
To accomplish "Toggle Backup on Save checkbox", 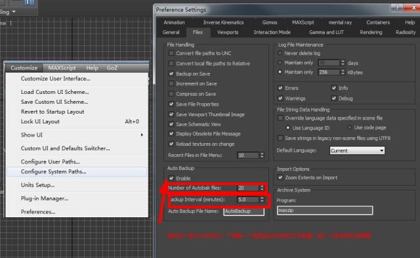I will click(171, 74).
